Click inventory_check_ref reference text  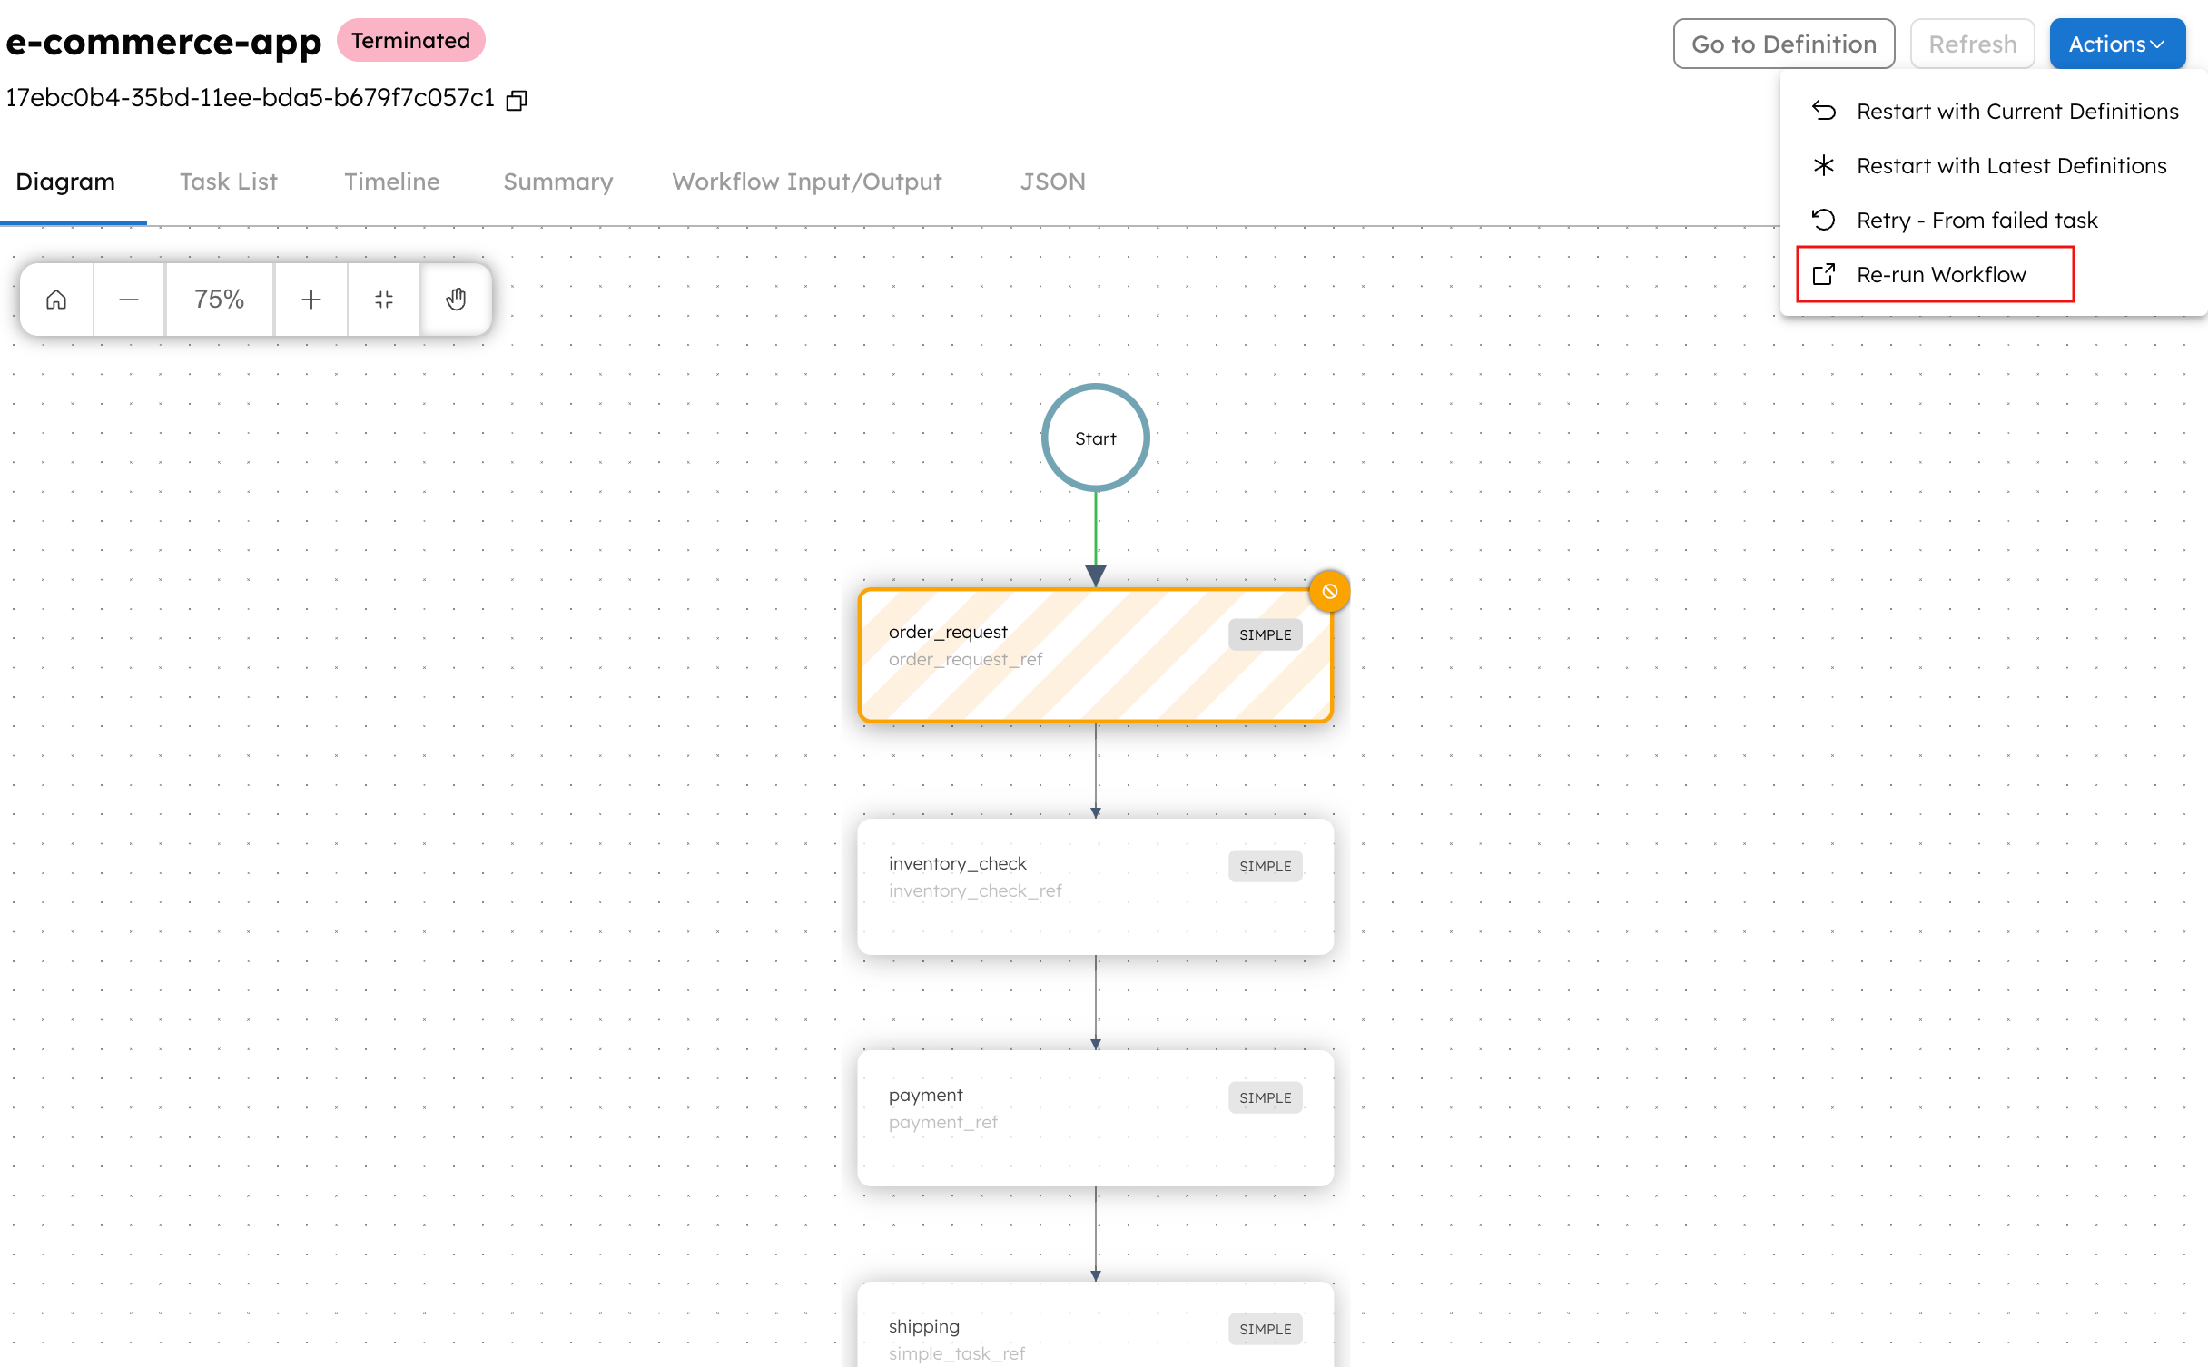coord(975,891)
